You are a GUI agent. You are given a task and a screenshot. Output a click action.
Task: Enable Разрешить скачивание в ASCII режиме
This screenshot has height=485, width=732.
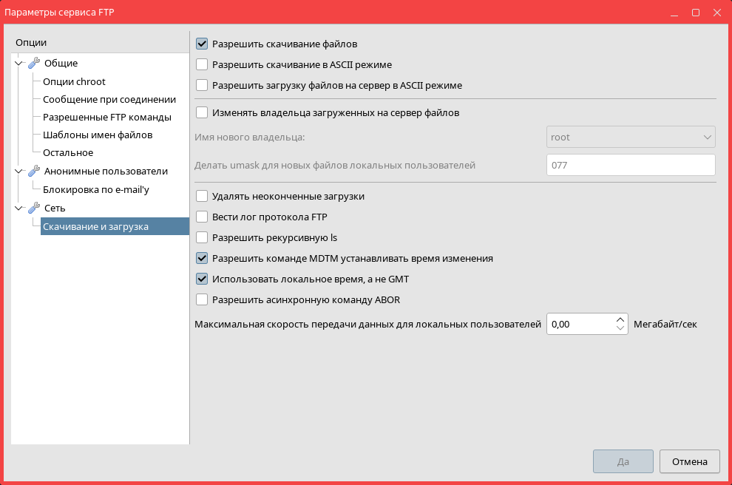(202, 64)
